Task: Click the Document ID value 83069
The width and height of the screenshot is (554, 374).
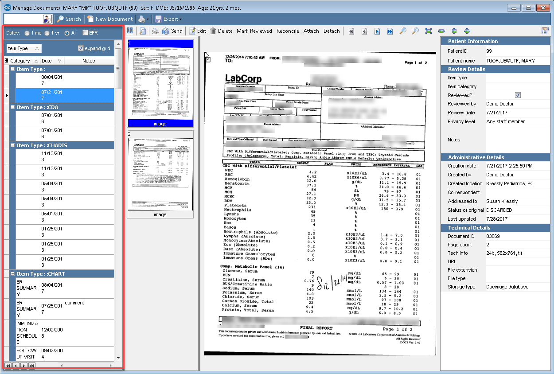Action: pyautogui.click(x=493, y=236)
